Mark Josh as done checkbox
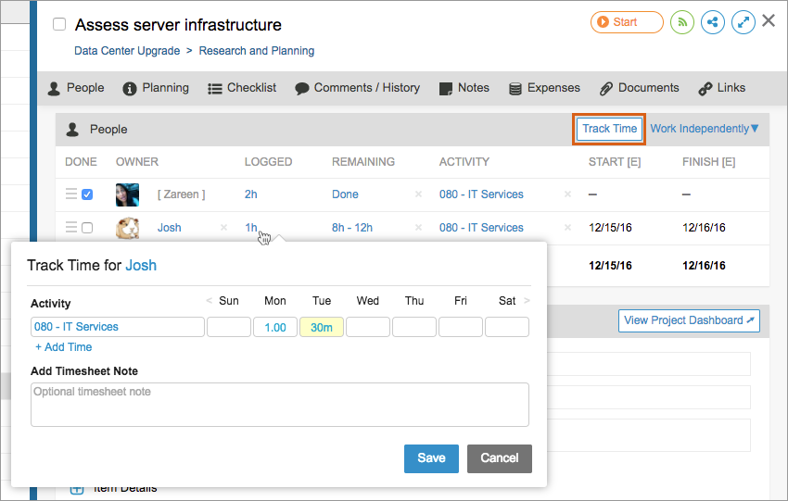The image size is (788, 501). click(87, 228)
